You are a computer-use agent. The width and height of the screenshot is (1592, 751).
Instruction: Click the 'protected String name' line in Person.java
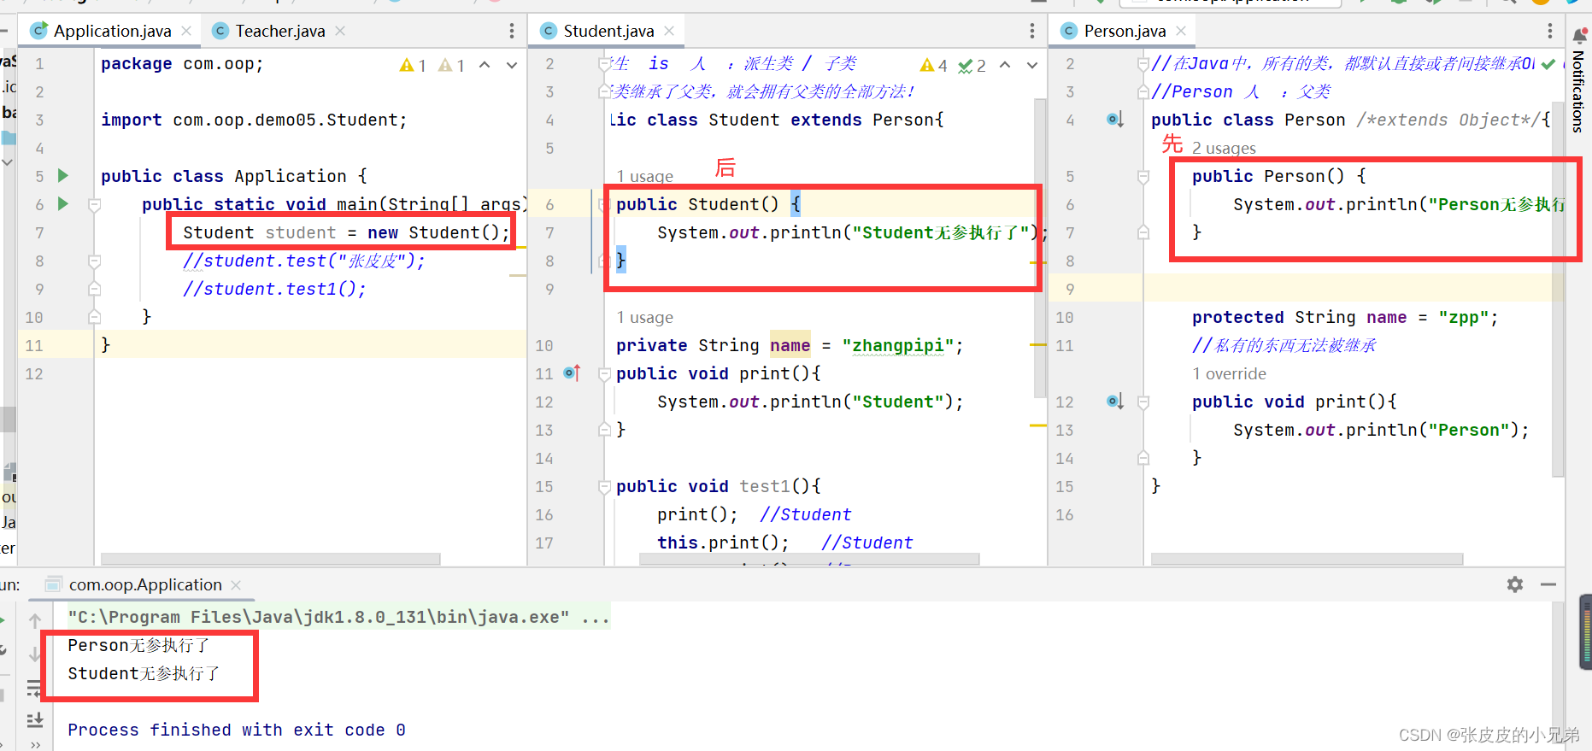pyautogui.click(x=1345, y=318)
